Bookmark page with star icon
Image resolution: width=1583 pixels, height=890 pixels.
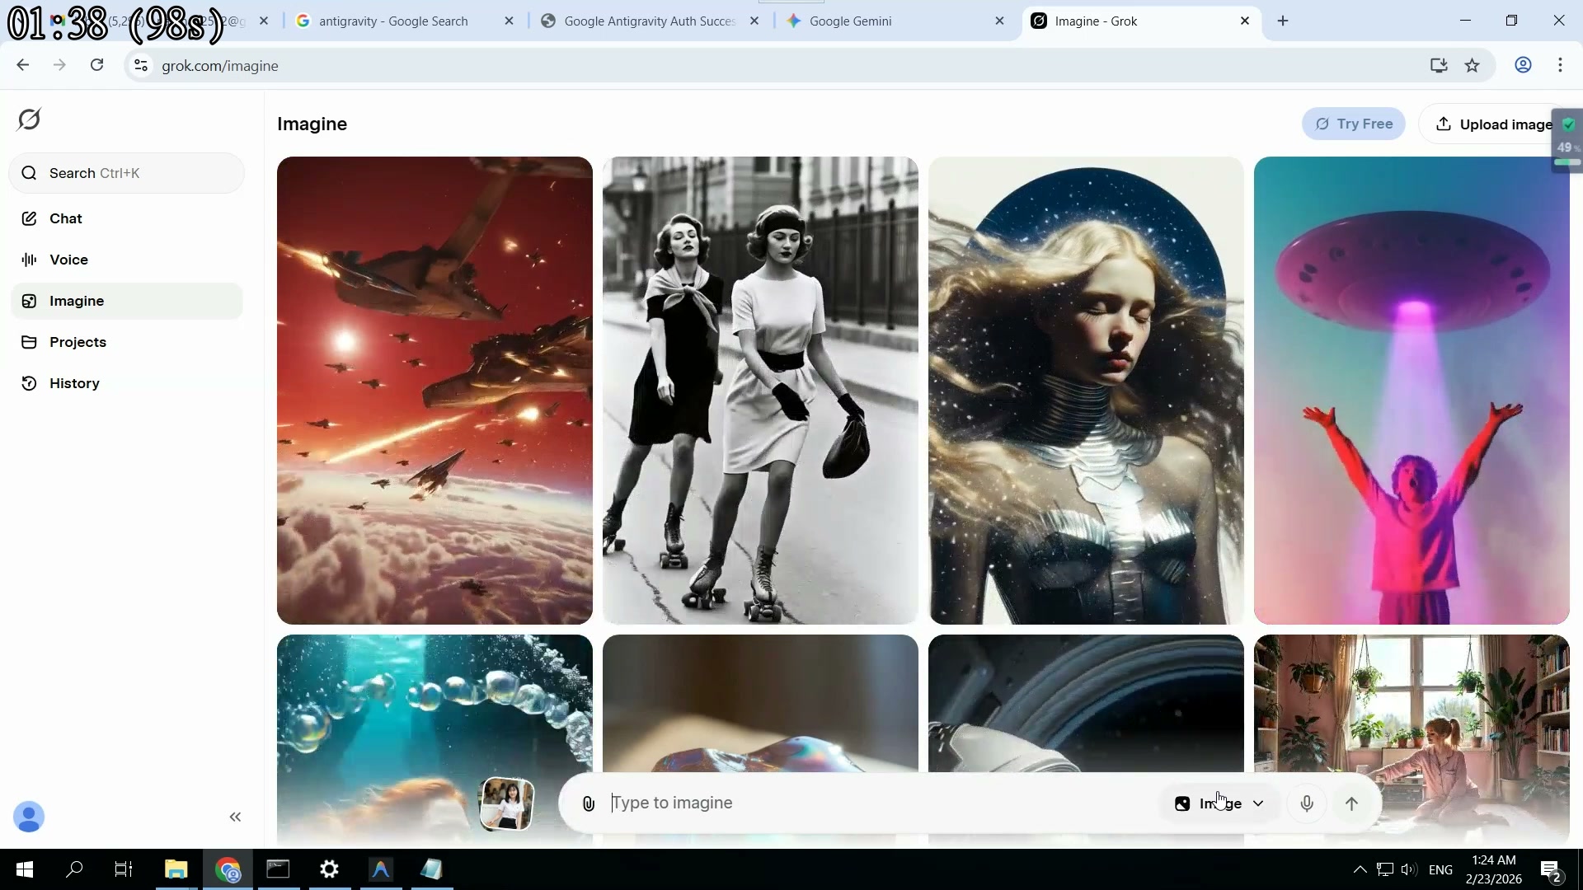tap(1473, 66)
